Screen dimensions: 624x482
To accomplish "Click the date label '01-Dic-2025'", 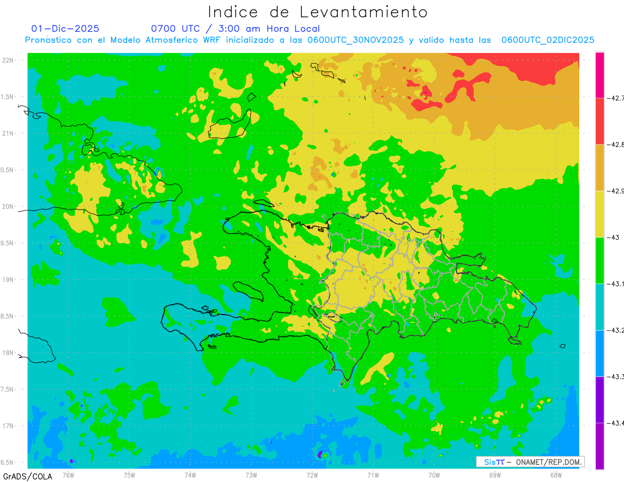I will (65, 29).
